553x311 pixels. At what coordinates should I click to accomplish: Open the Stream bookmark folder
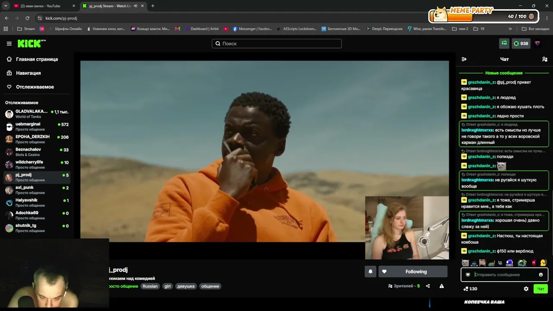26,29
